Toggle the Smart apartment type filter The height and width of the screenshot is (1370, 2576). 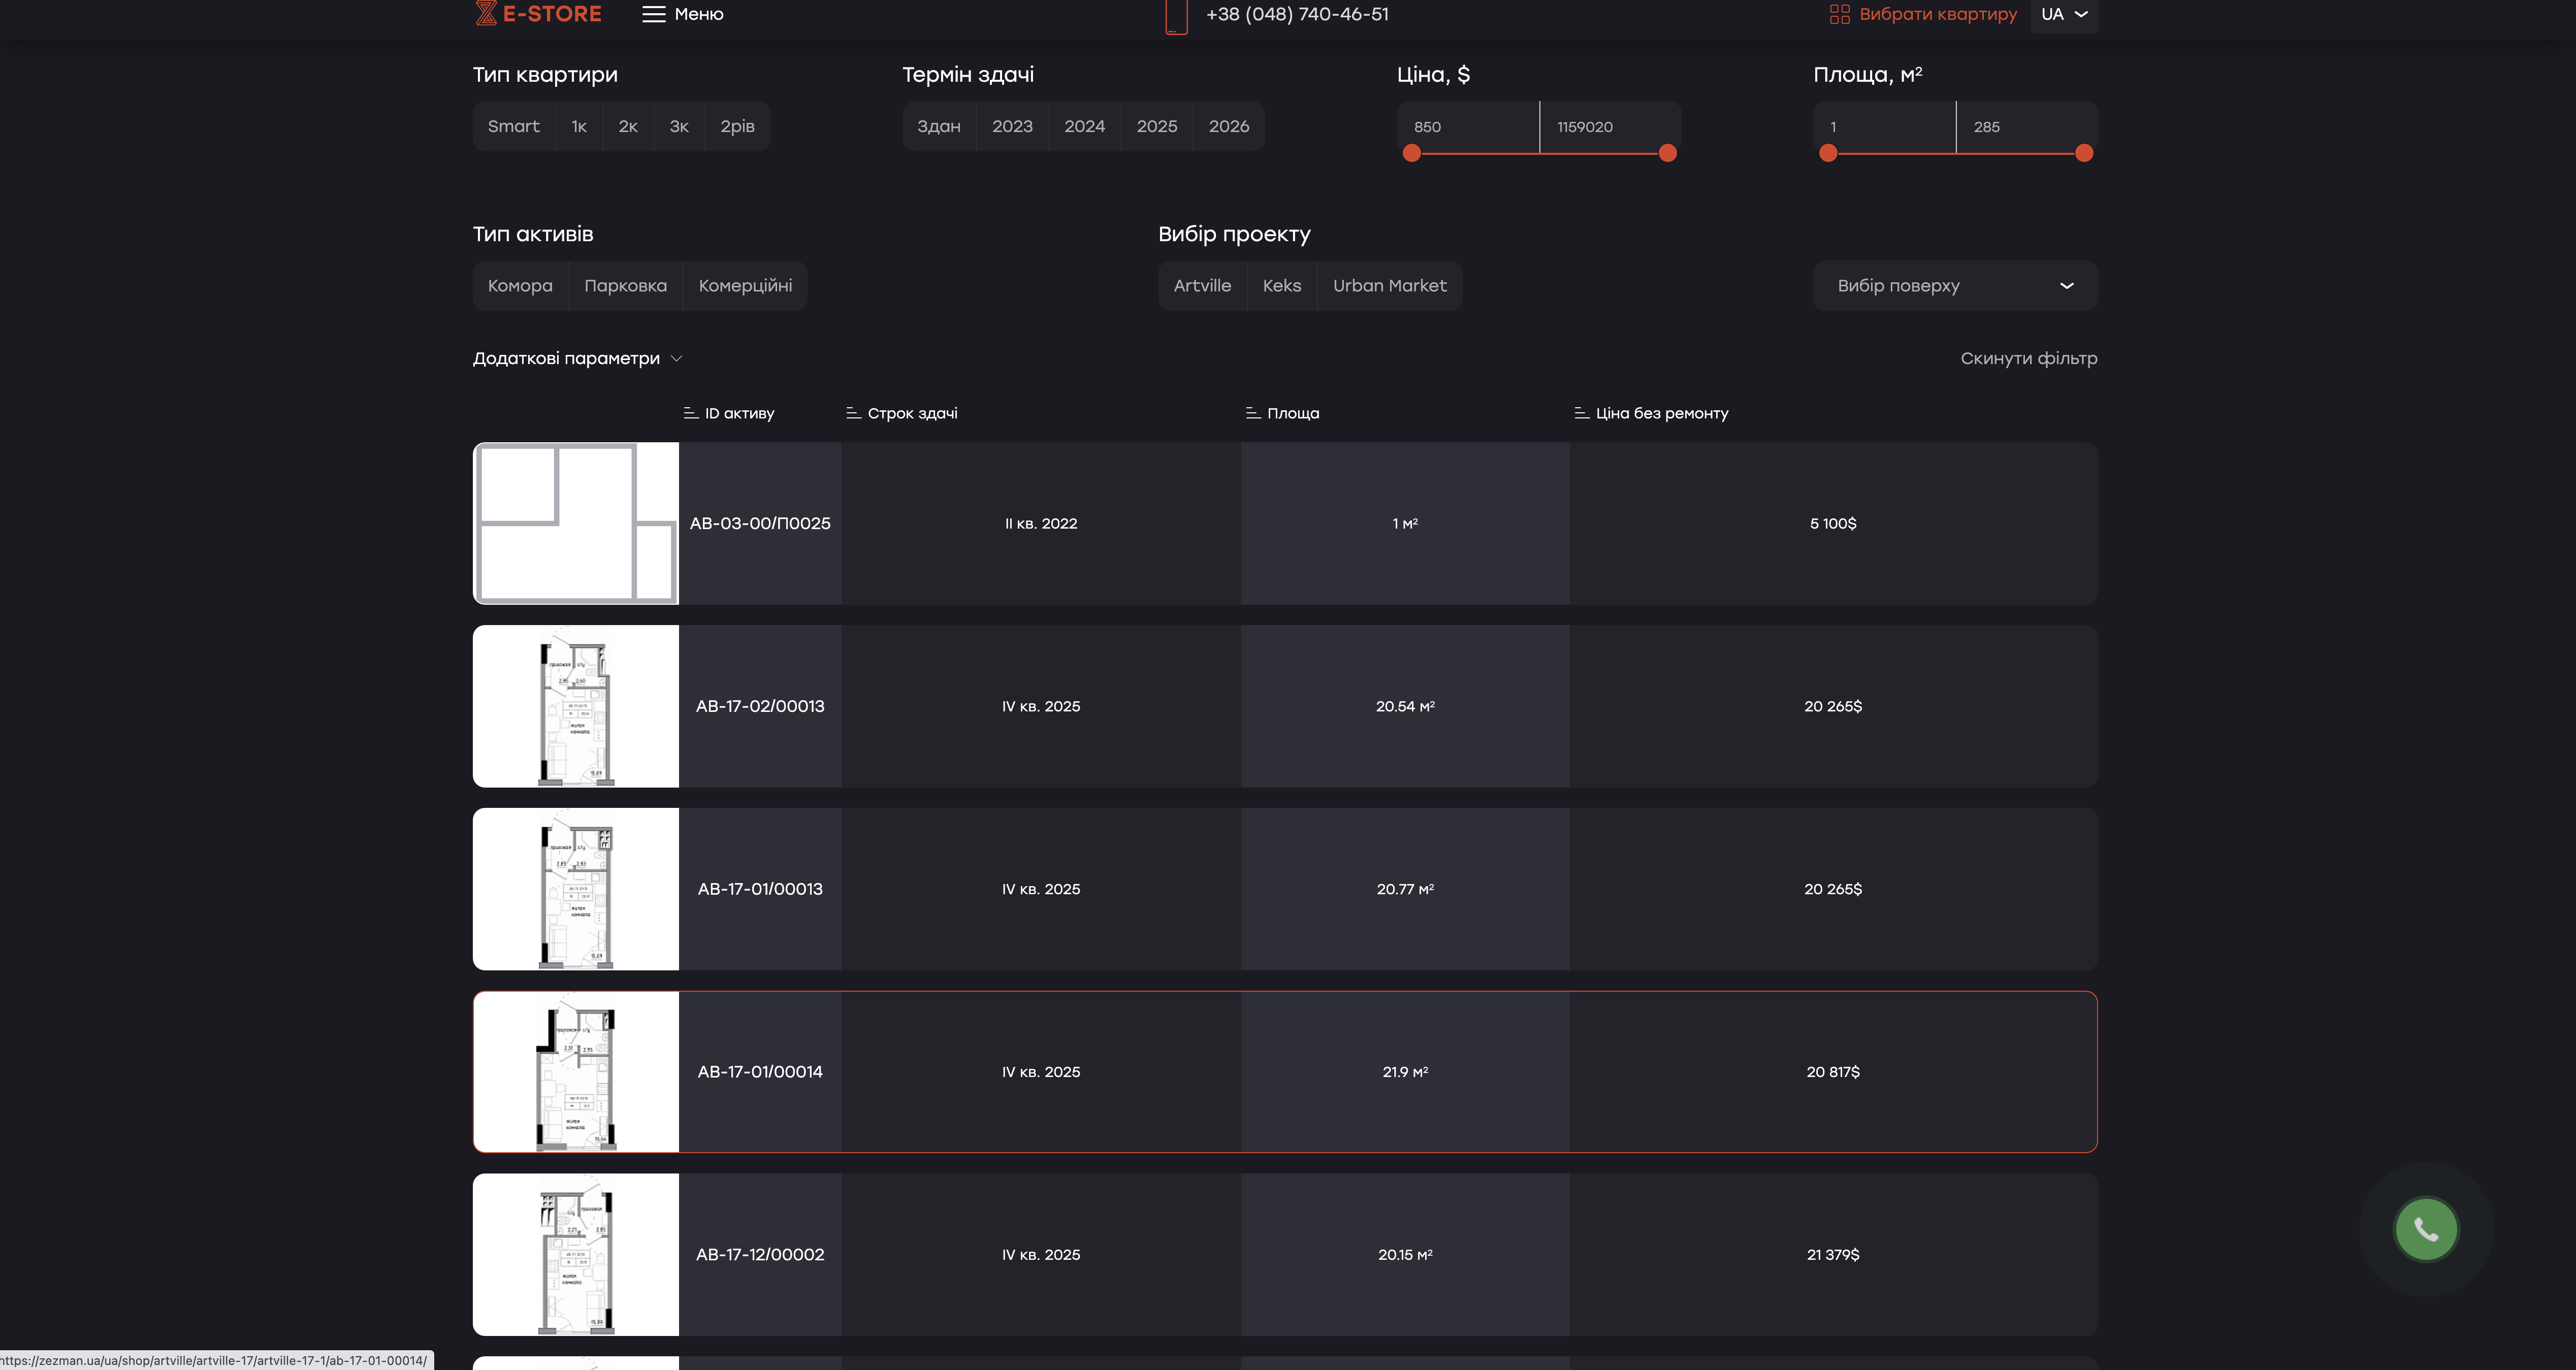(x=513, y=126)
